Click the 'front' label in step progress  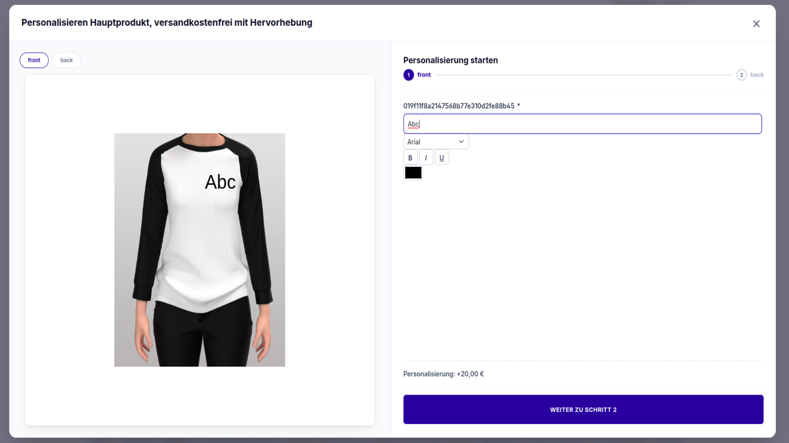point(424,75)
